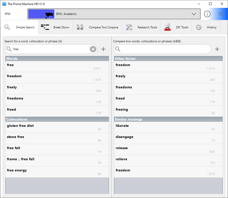Click the Collocations section header
This screenshot has width=228, height=198.
tap(57, 119)
